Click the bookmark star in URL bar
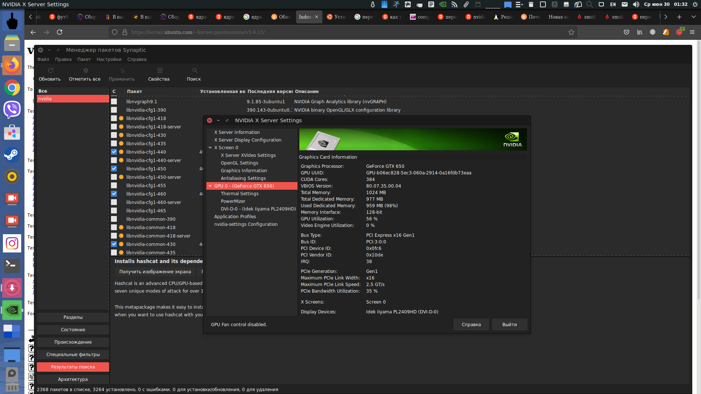701x394 pixels. [x=571, y=32]
